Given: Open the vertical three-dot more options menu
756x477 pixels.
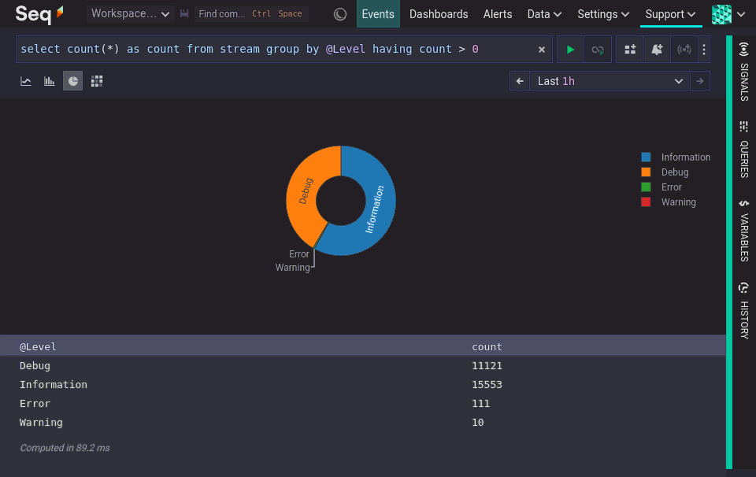Looking at the screenshot, I should 704,49.
